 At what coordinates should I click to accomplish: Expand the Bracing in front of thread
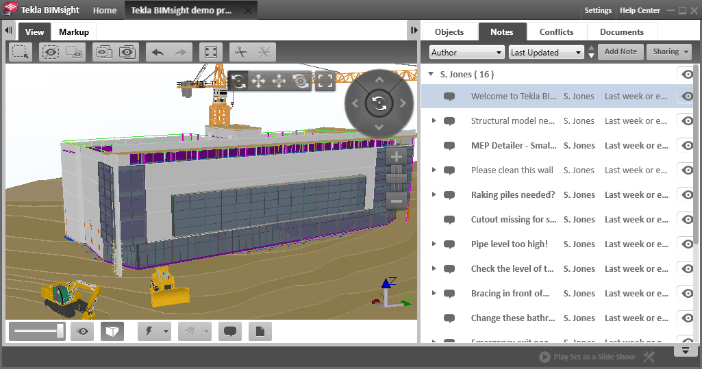(434, 293)
